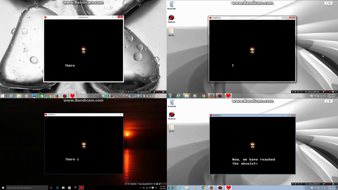Screen dimensions: 338x190
Task: Select Undertale heart in bottom-left taskbar
Action: (81, 188)
